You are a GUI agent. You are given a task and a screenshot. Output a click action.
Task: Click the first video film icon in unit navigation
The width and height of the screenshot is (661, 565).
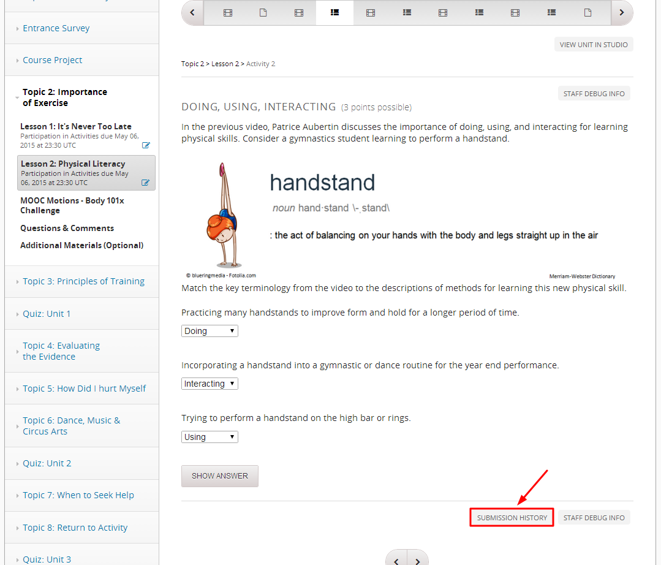(228, 13)
